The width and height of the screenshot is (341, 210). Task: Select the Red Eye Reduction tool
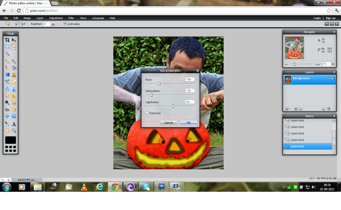[x=7, y=109]
